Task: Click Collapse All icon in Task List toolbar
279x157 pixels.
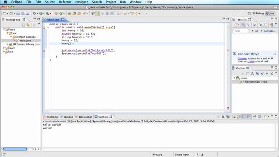Action: click(265, 25)
